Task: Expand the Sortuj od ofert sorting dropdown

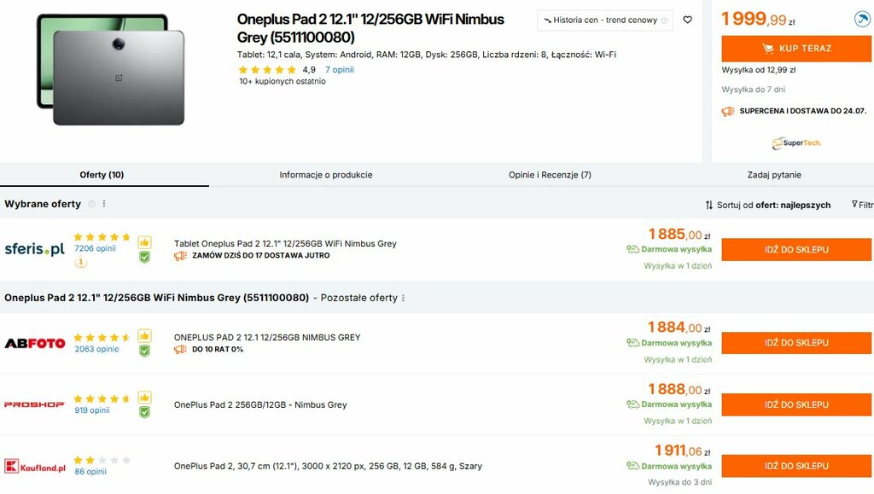Action: (767, 205)
